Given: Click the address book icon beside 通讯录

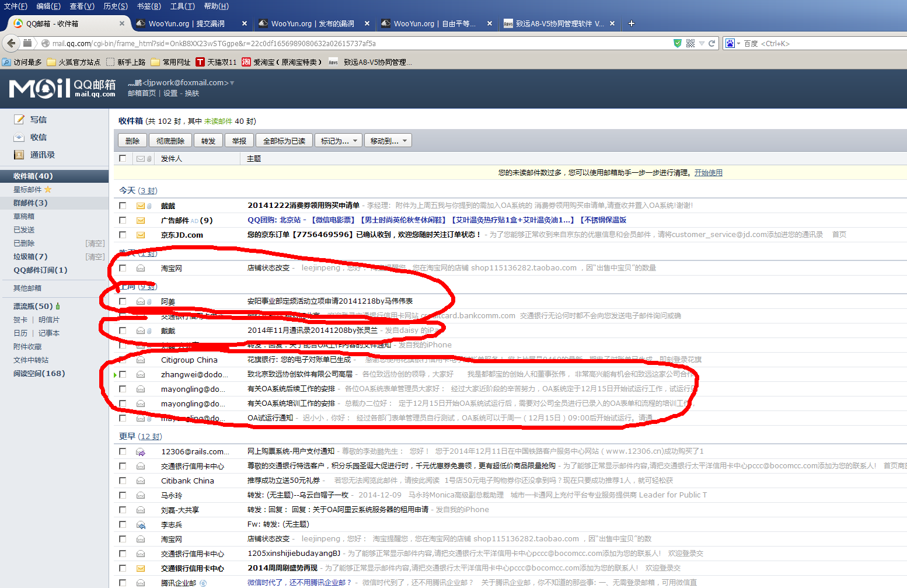Looking at the screenshot, I should click(x=19, y=155).
